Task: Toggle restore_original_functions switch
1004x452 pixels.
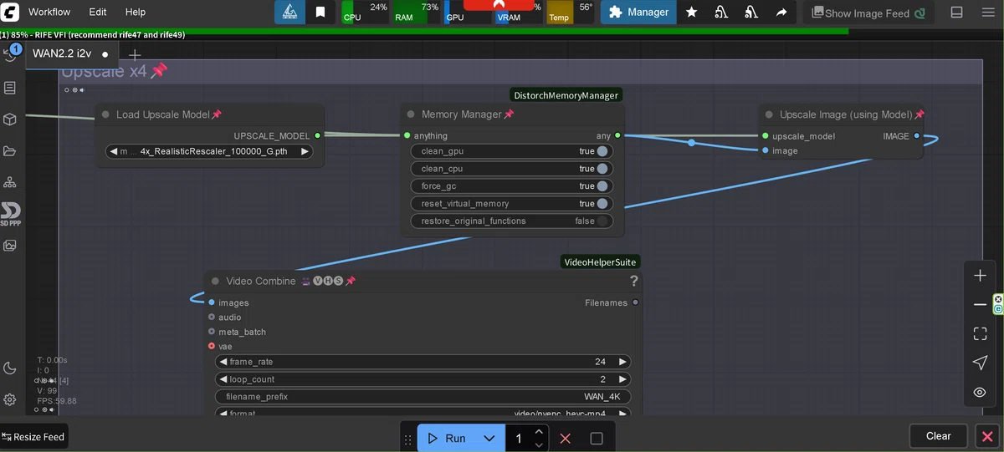Action: coord(602,221)
